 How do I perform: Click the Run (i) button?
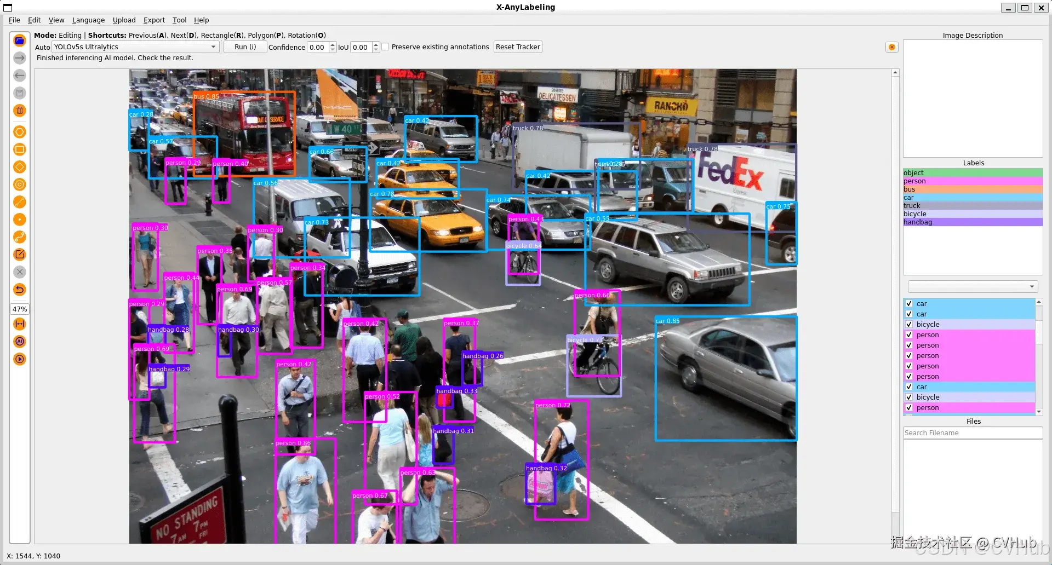[x=244, y=47]
